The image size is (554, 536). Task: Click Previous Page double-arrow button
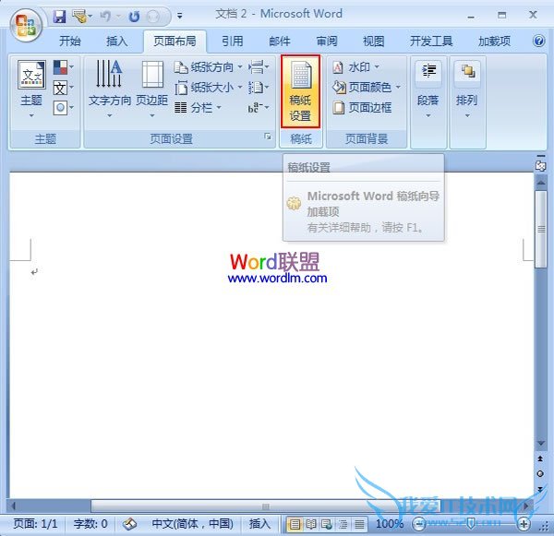(x=540, y=459)
